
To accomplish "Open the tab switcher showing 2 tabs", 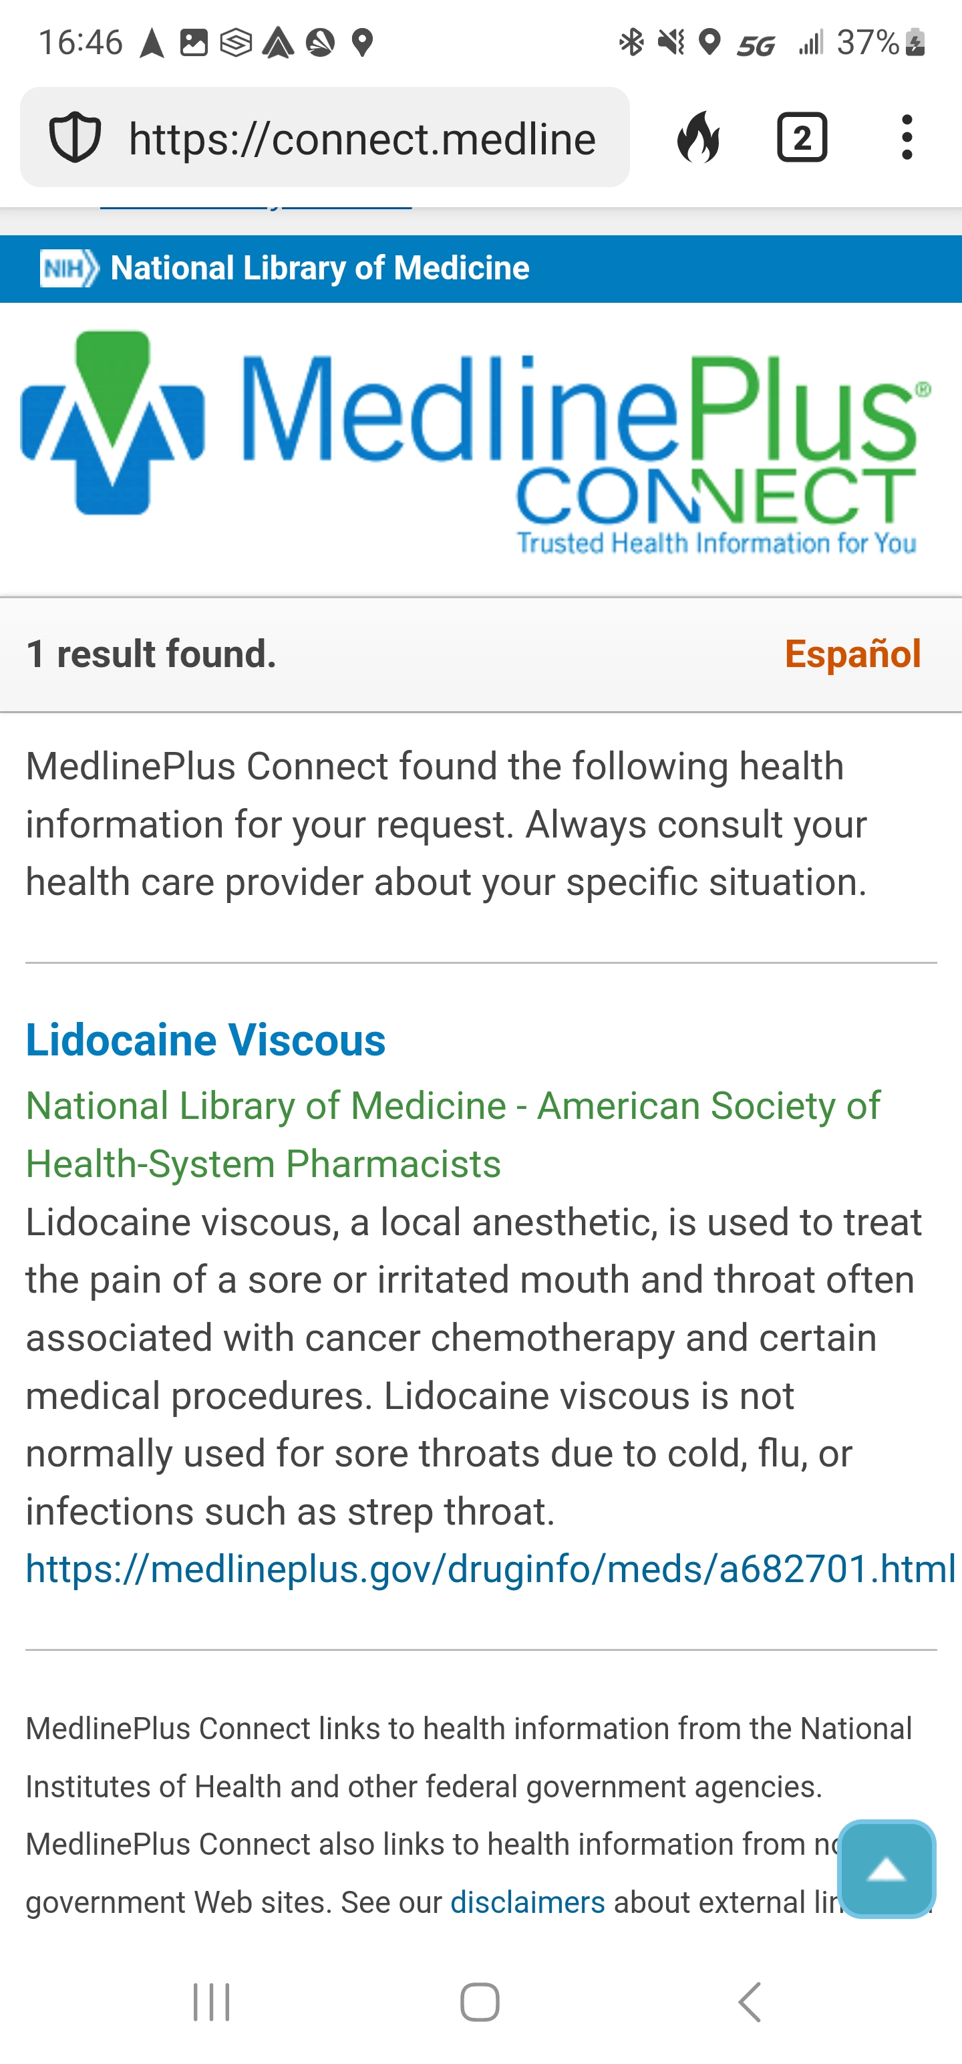I will (x=802, y=138).
